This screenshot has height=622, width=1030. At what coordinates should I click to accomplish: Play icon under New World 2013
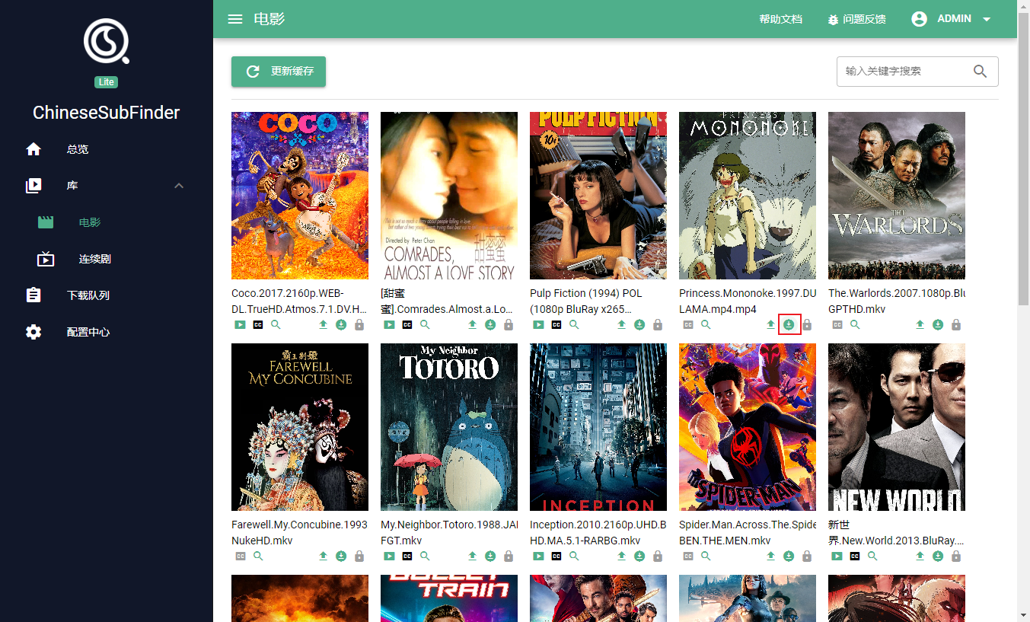[837, 556]
